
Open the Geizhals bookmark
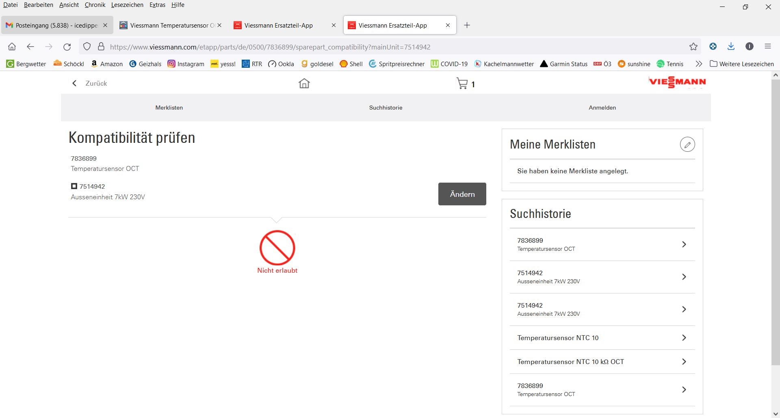(145, 64)
